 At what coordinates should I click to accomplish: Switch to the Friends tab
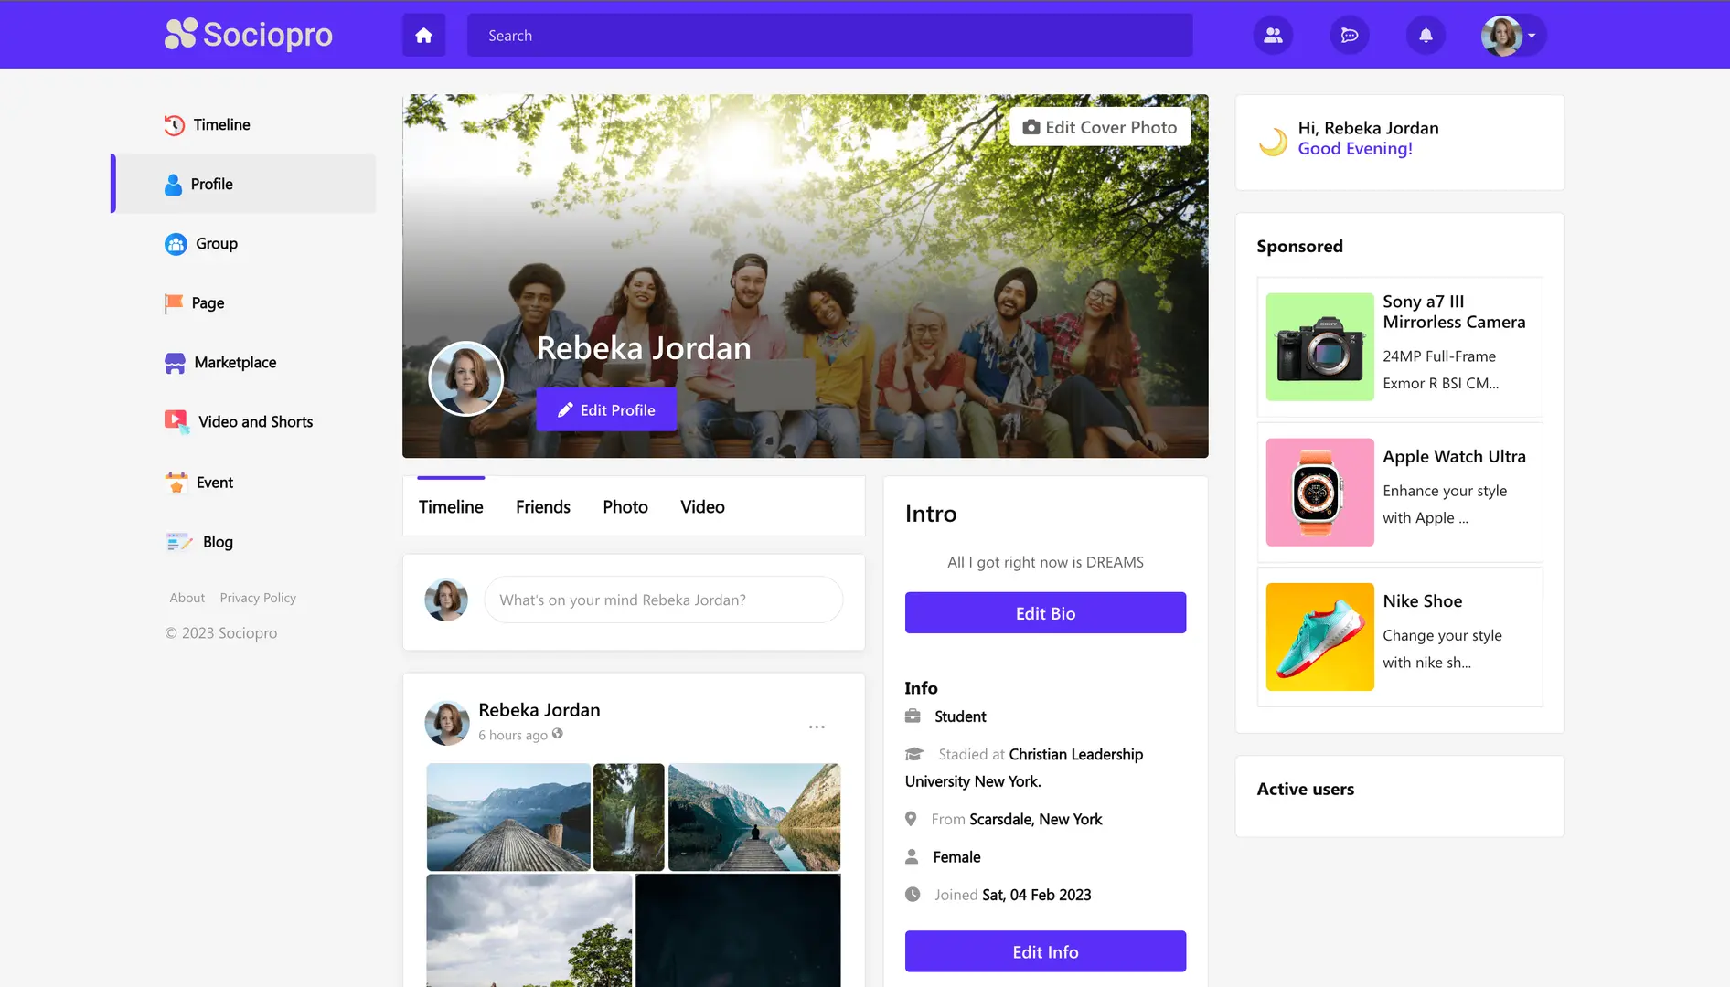[542, 506]
